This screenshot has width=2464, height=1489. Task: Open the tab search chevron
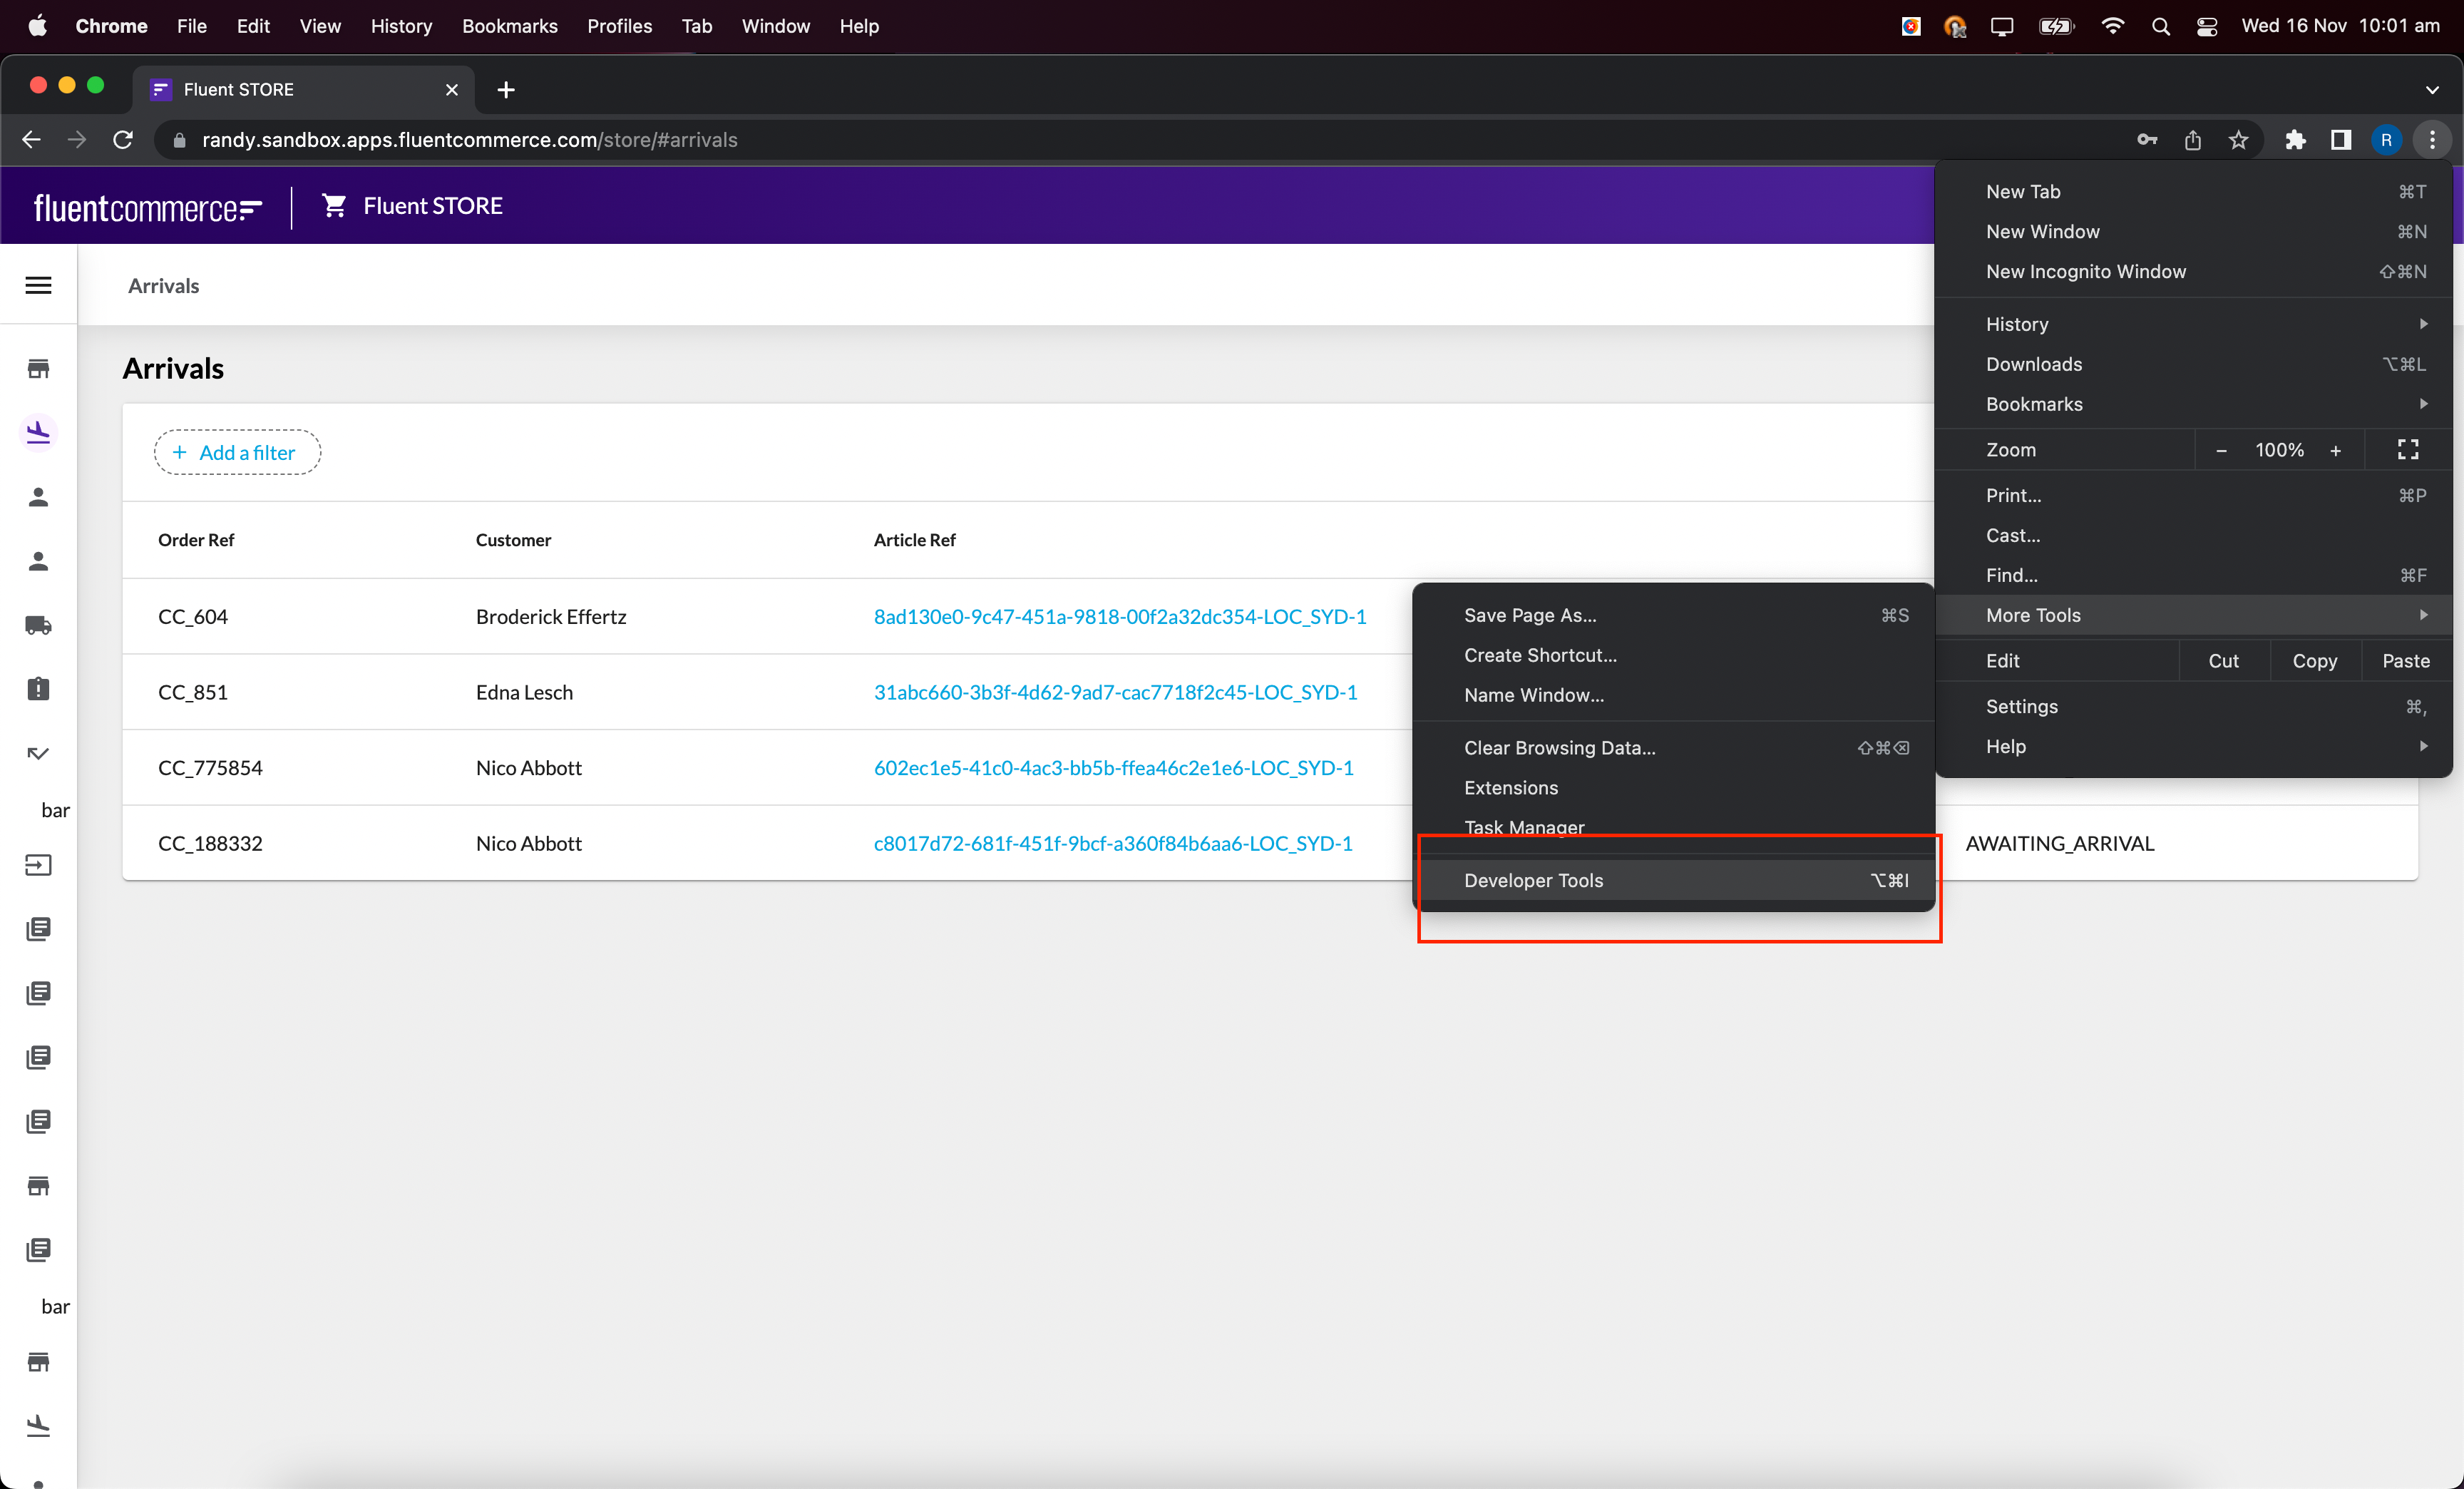coord(2433,90)
